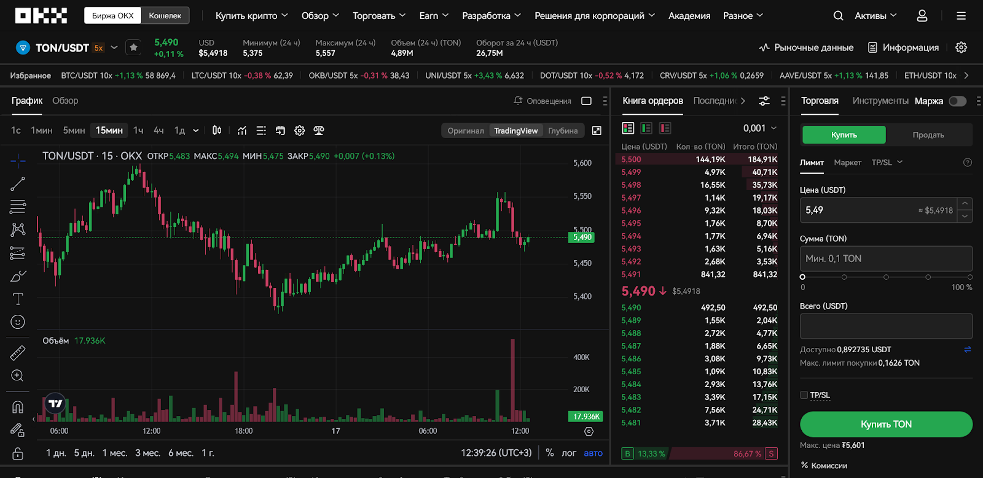Expand the chart to fullscreen
983x478 pixels.
click(597, 131)
